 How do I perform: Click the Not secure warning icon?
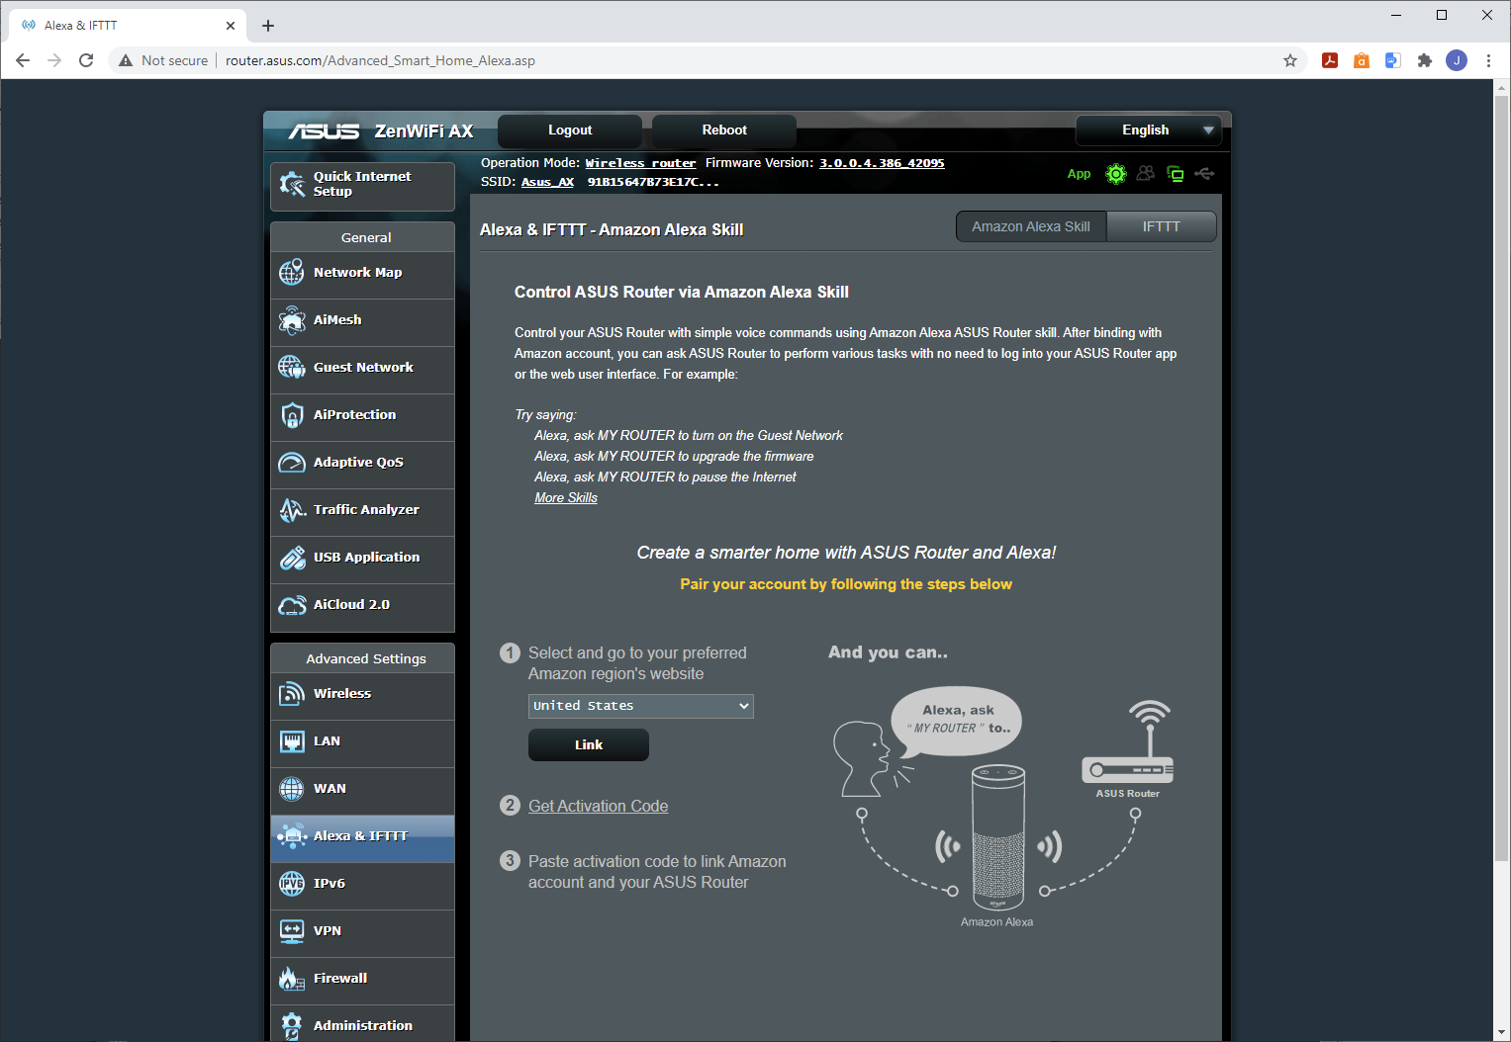[126, 60]
